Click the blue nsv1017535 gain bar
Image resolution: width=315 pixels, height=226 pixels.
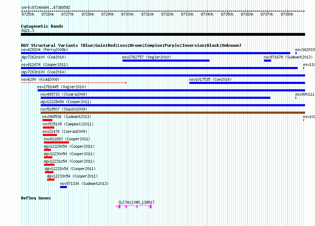(247, 83)
